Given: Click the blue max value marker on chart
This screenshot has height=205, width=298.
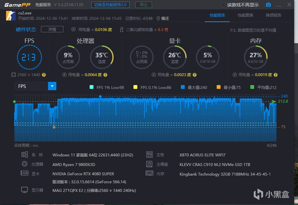Looking at the screenshot, I should 100,97.
